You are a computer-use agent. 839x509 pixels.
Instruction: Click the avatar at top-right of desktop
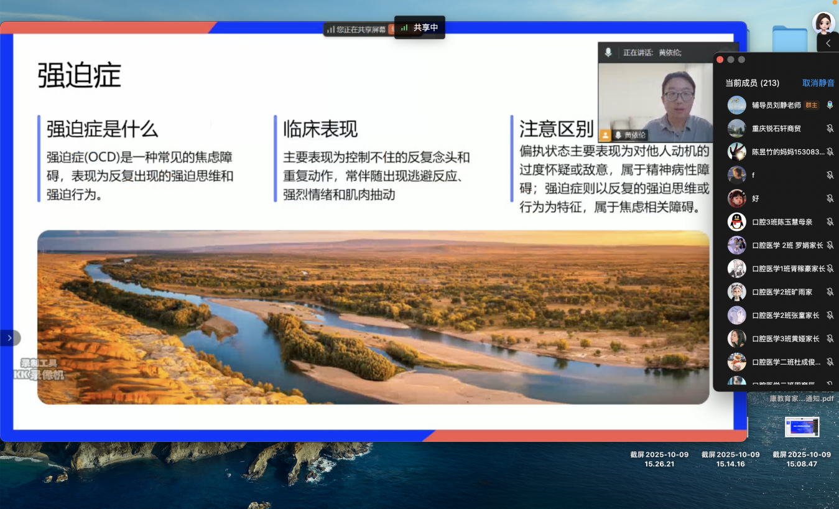823,22
